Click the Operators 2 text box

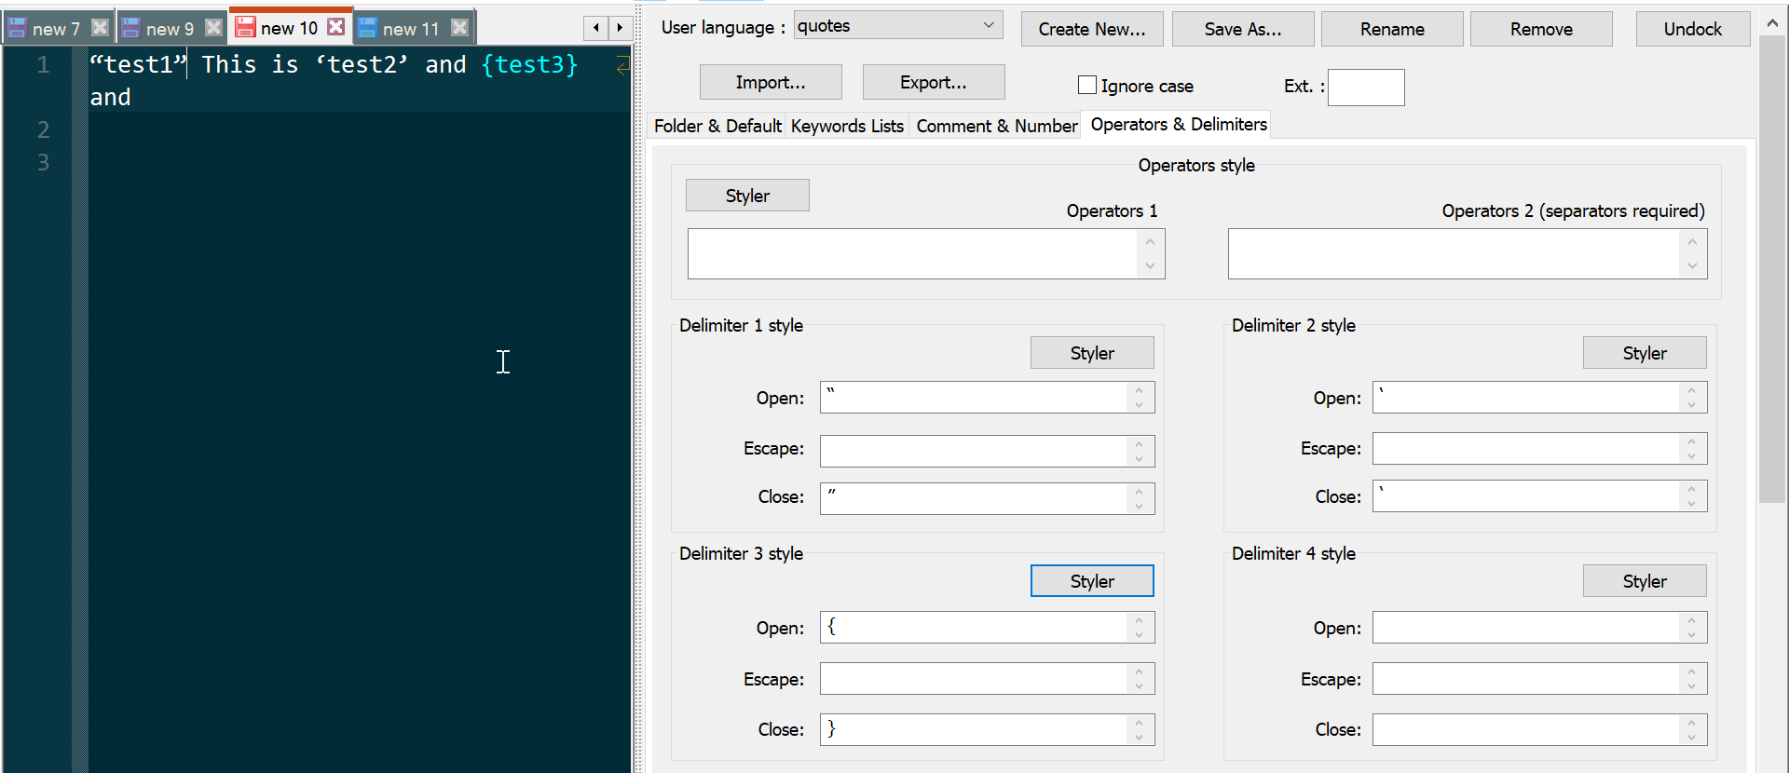(1454, 253)
